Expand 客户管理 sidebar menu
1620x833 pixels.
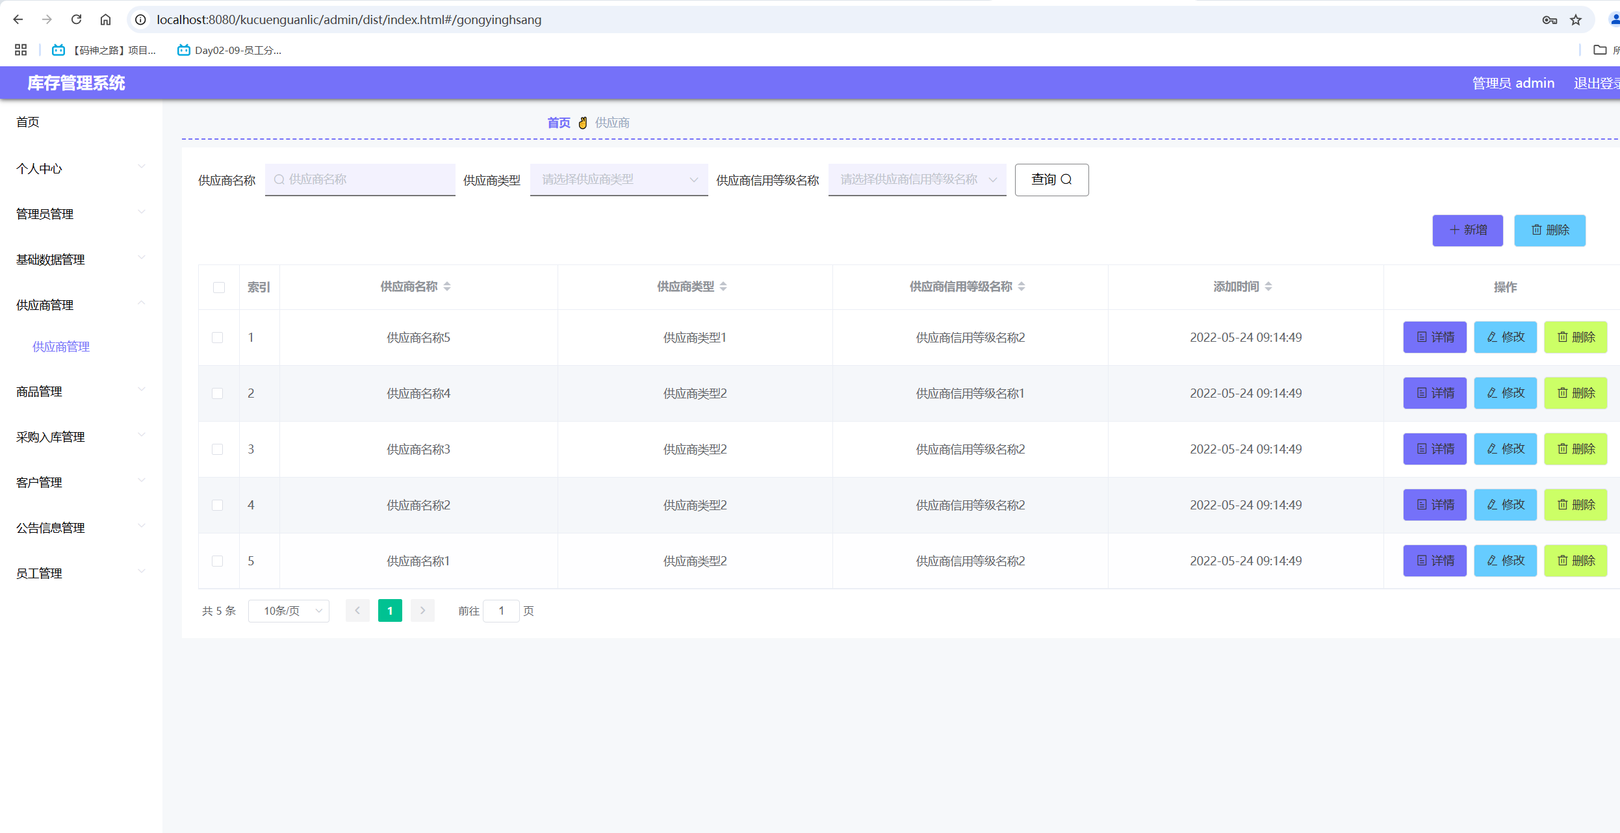81,482
